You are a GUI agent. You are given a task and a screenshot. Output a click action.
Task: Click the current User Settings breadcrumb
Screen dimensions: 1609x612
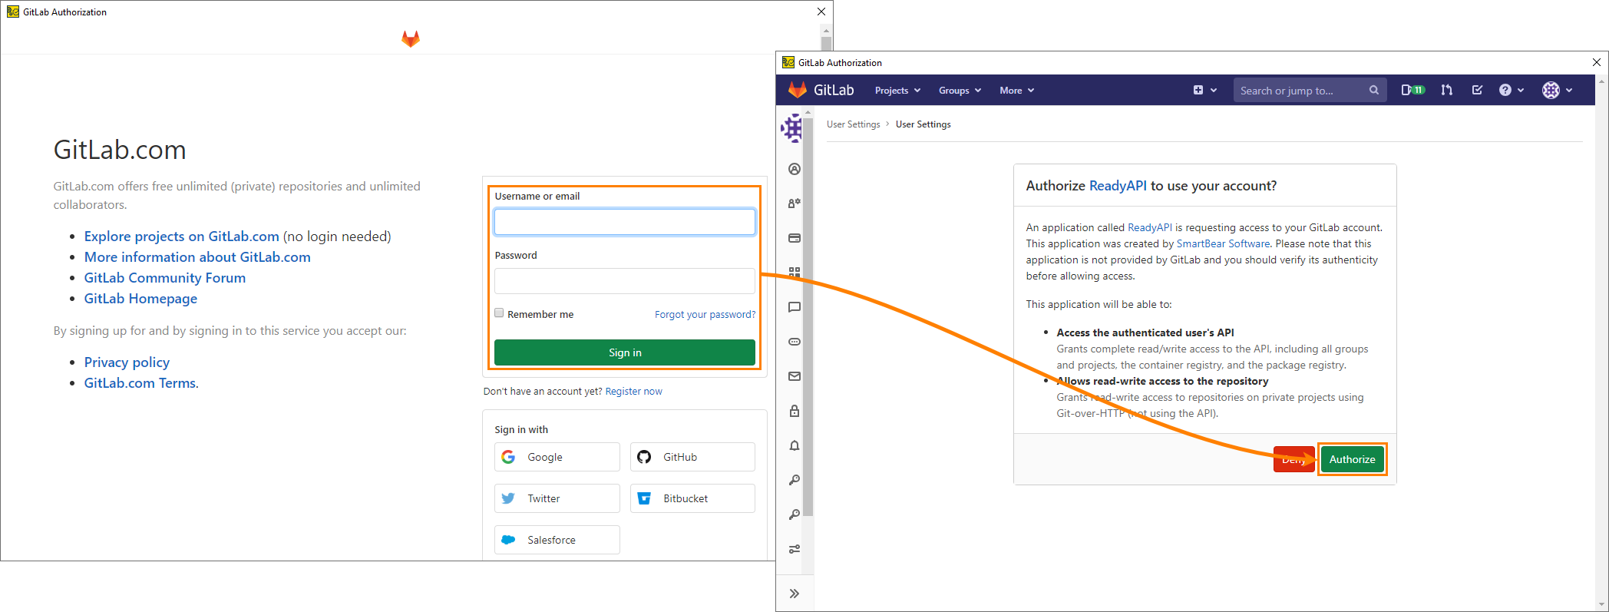[923, 124]
